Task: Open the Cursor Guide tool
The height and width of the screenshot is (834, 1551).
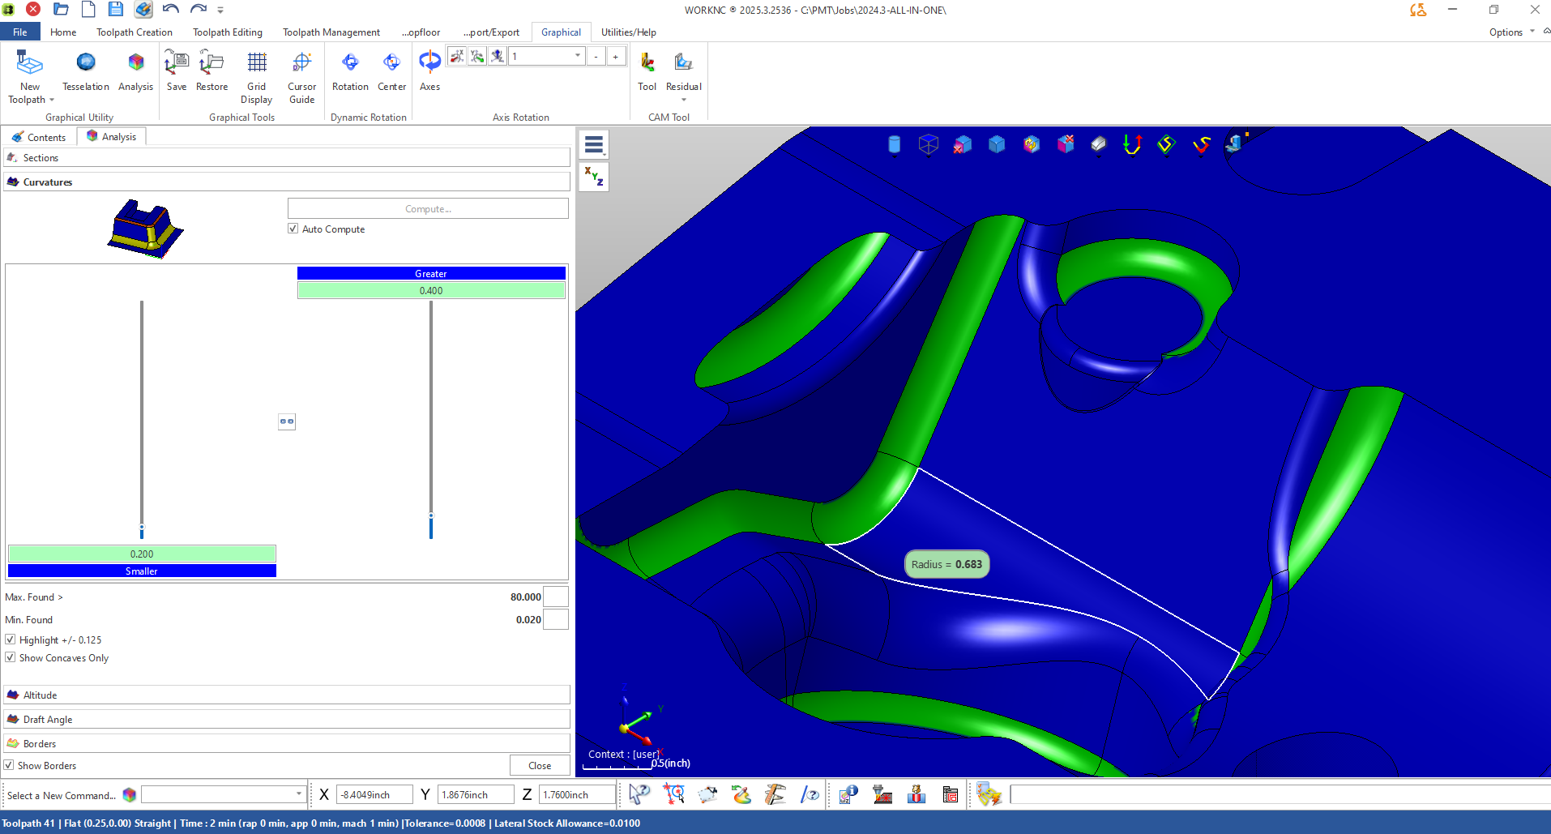Action: [x=301, y=73]
